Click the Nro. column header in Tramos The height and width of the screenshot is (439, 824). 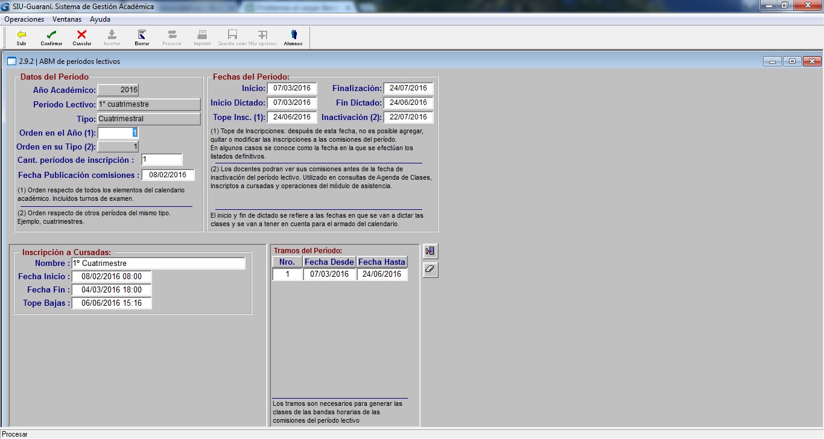[287, 262]
